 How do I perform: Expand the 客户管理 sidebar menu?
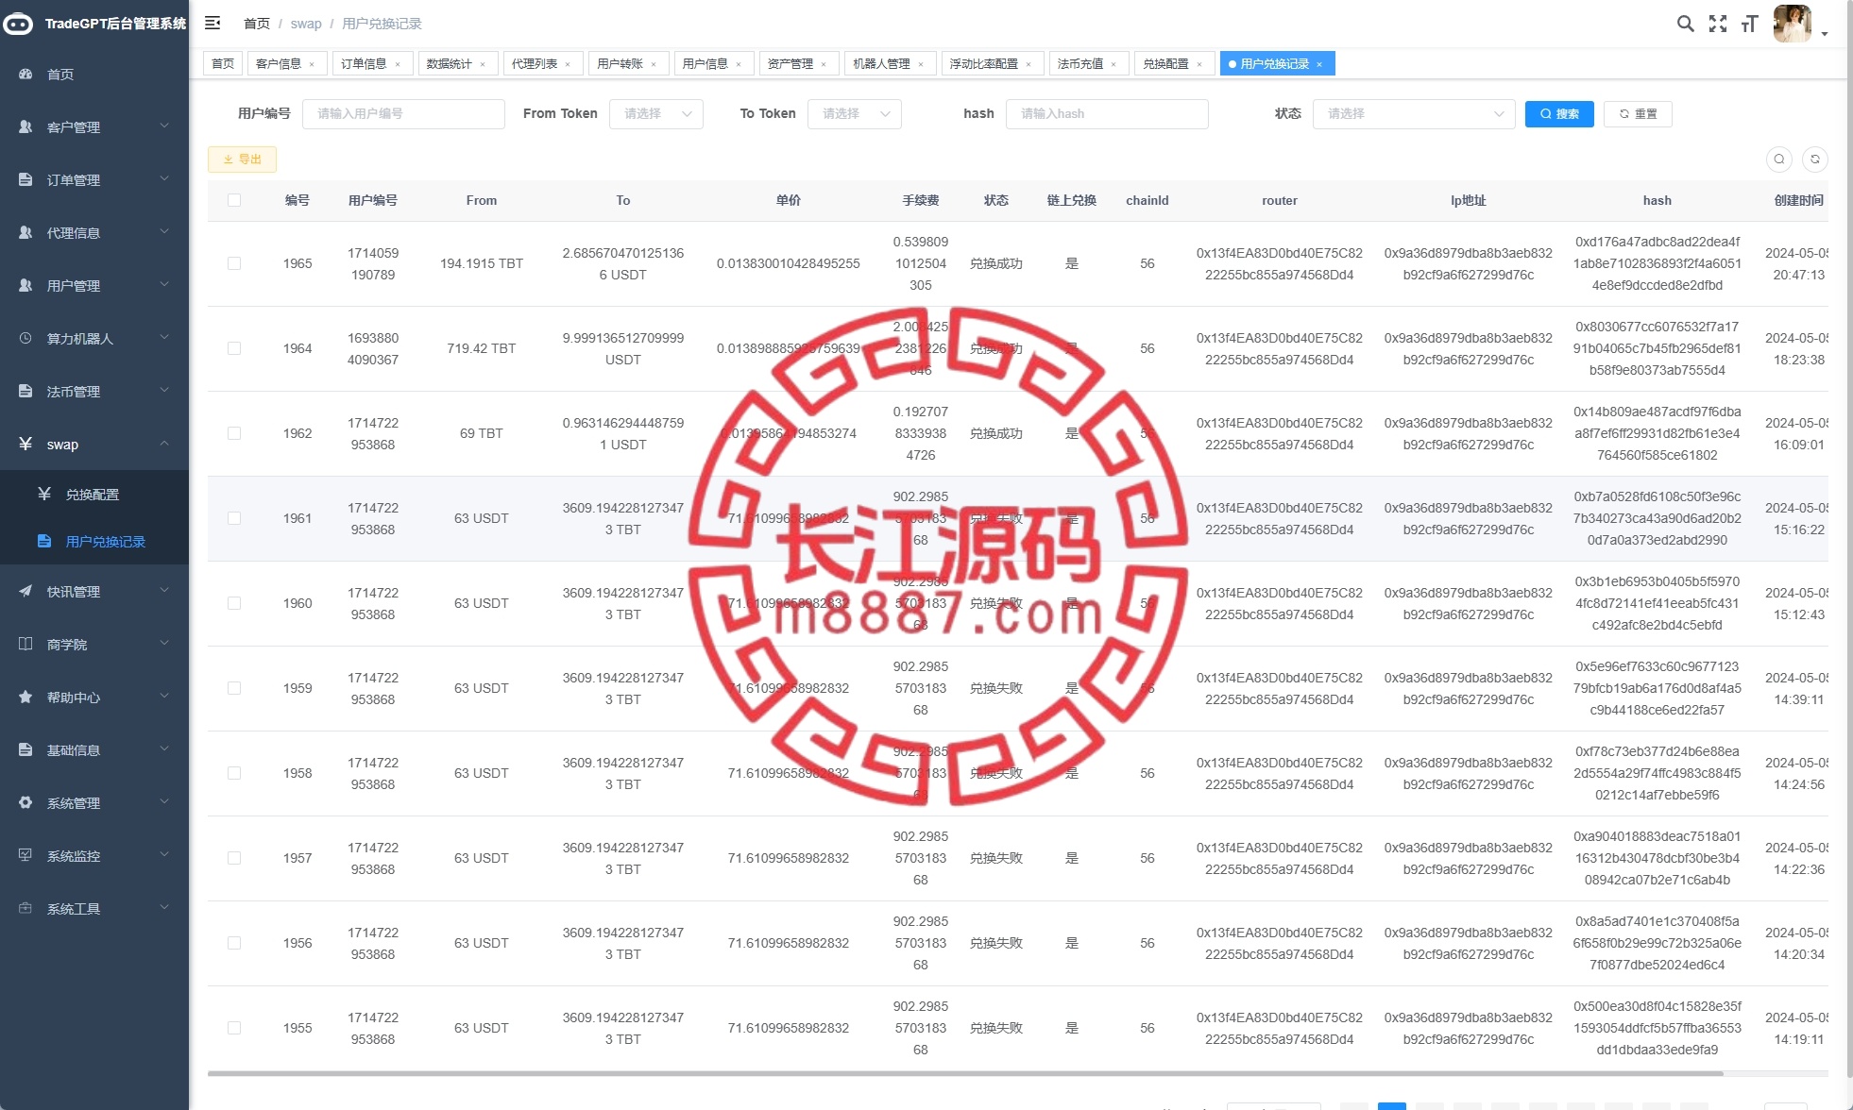click(x=94, y=126)
